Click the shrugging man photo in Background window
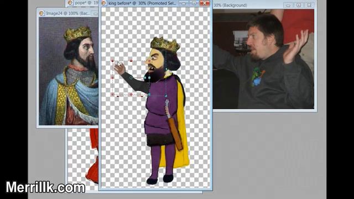Screen dimensions: 354x199 point(264,59)
